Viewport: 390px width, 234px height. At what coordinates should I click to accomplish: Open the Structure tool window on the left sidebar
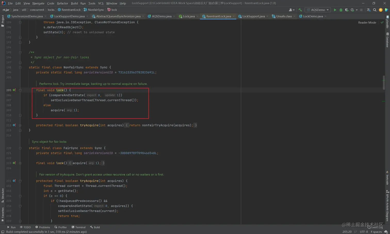3,195
